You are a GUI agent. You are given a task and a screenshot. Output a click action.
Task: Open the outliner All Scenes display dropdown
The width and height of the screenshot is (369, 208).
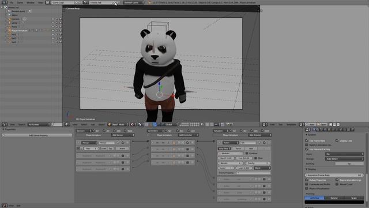(x=39, y=124)
